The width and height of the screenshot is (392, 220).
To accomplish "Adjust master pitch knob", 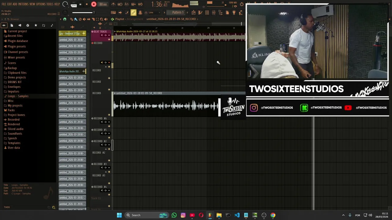I will 65,13.
